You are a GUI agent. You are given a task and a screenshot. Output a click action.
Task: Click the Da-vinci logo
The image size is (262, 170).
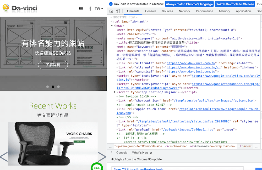tap(20, 8)
